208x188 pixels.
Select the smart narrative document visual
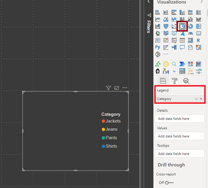(190, 47)
